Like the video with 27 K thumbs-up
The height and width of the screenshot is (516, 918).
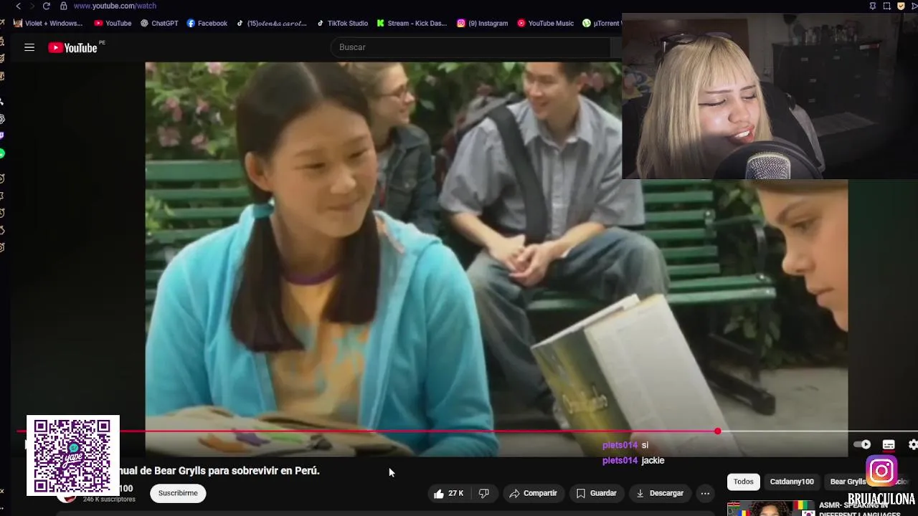(448, 493)
